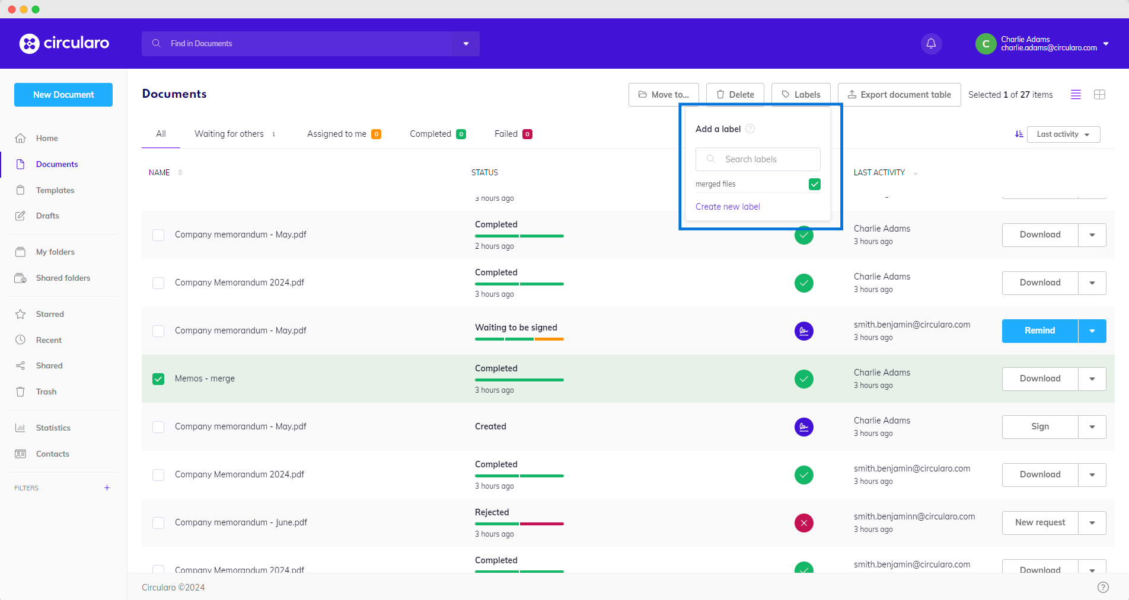The height and width of the screenshot is (600, 1129).
Task: Click the Waiting to be signed progress bar
Action: [x=519, y=339]
